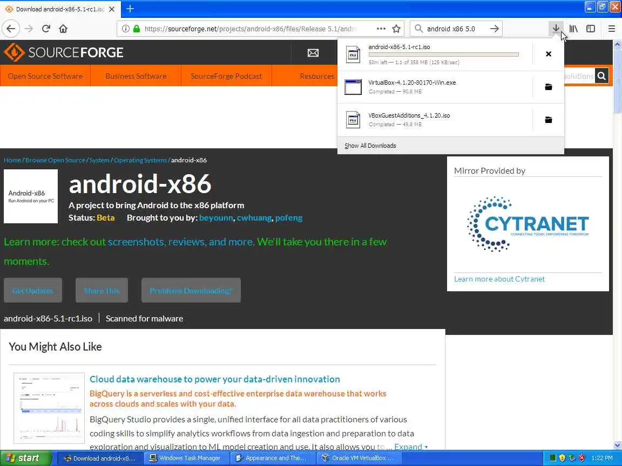Click Learn more about Cytranet
622x466 pixels.
[499, 279]
